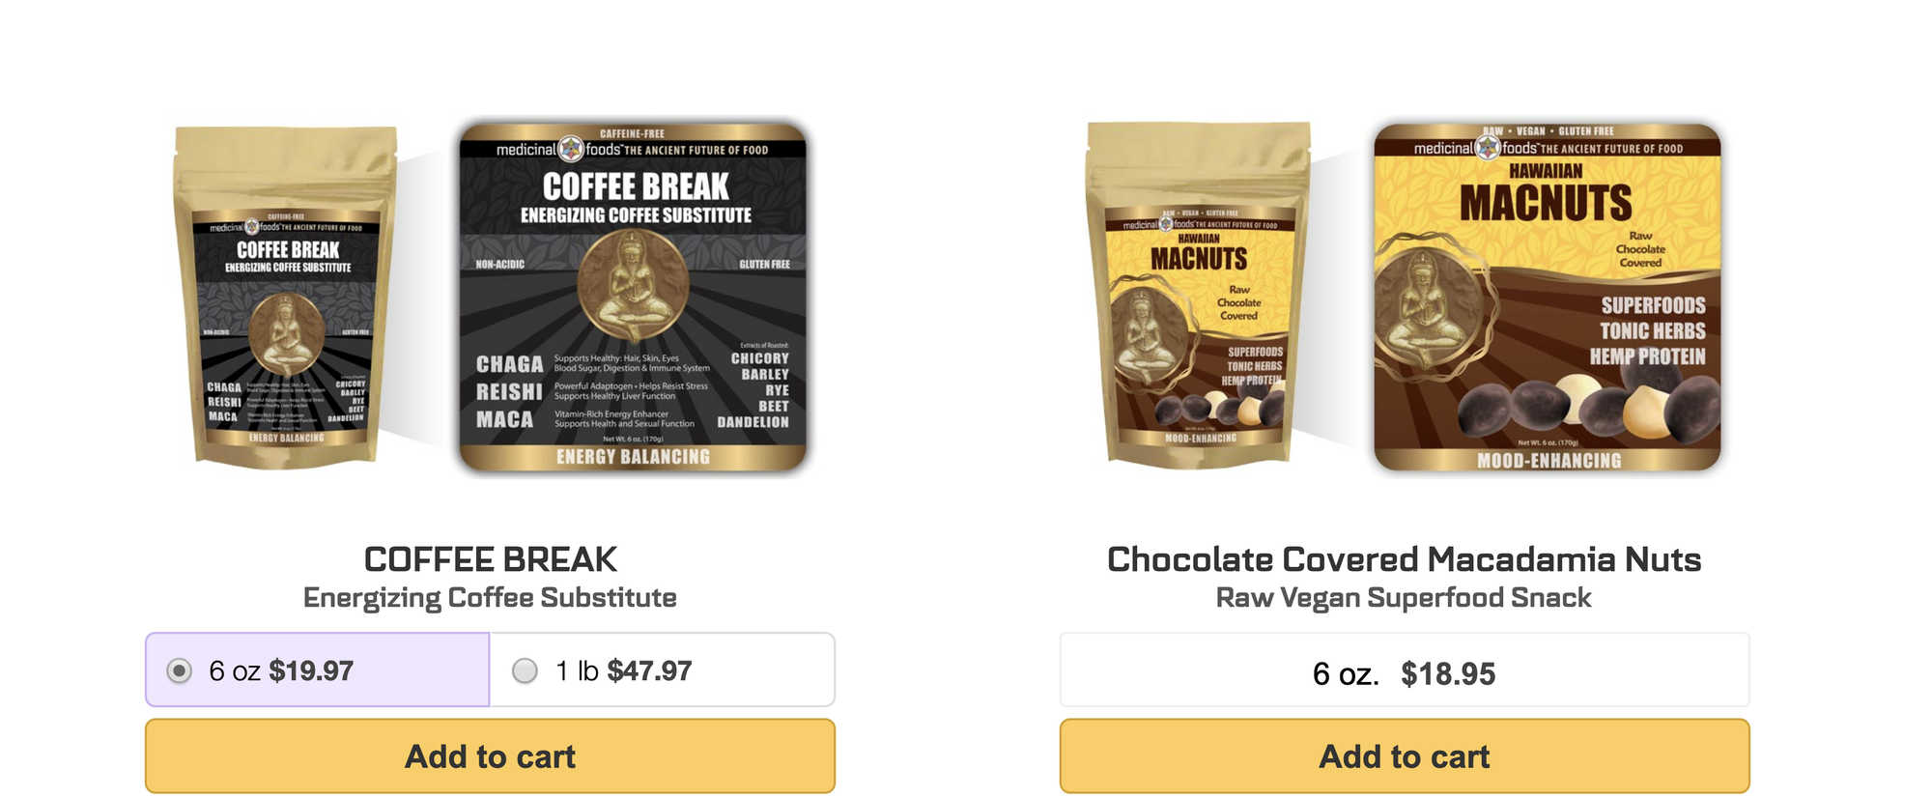The width and height of the screenshot is (1932, 797).
Task: Click the small Coffee Break pouch image
Action: 286,297
